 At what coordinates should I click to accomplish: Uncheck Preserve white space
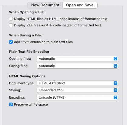(11, 104)
